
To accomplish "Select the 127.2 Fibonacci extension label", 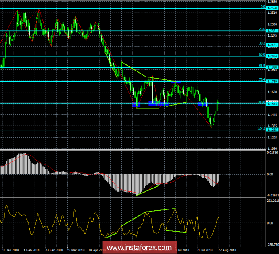I will click(261, 128).
